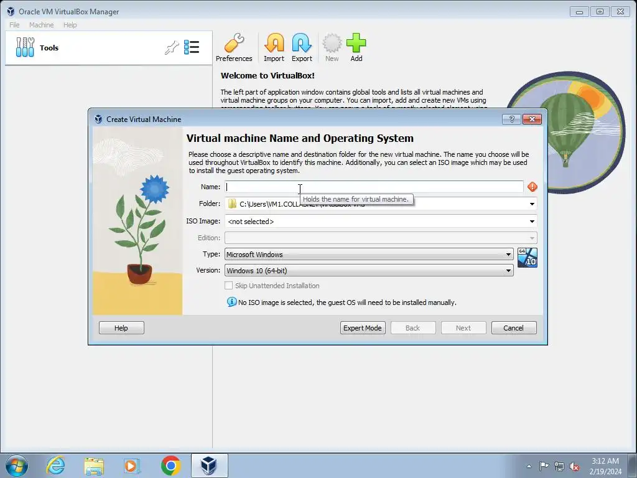
Task: Click the Help button in dialog
Action: coord(121,327)
